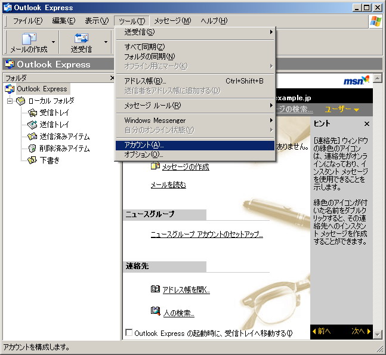Enable 起動時に受信トレイへ移動する checkbox
The height and width of the screenshot is (355, 386).
point(129,332)
